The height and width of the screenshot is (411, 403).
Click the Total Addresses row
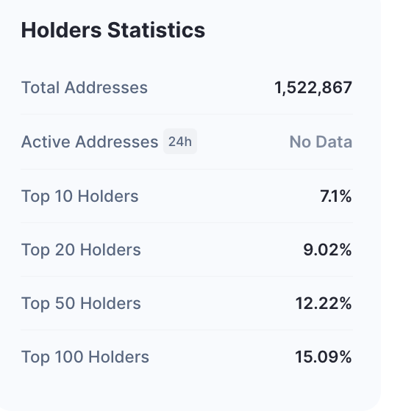click(x=187, y=87)
